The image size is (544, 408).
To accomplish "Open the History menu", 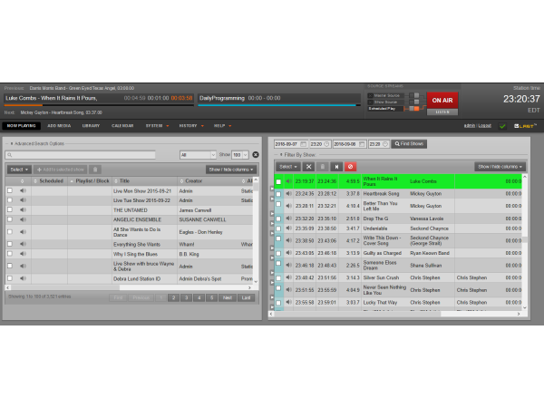I will click(x=189, y=126).
